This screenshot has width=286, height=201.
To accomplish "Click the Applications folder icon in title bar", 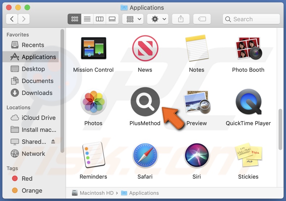I will pos(124,8).
